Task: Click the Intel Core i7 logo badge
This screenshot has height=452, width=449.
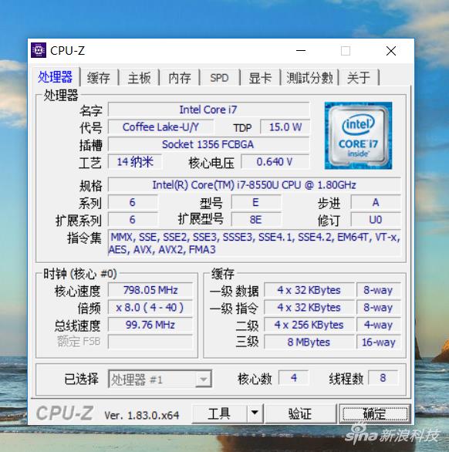Action: pyautogui.click(x=358, y=136)
